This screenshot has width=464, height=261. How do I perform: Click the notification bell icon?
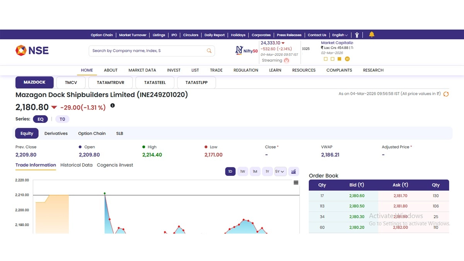pos(372,34)
